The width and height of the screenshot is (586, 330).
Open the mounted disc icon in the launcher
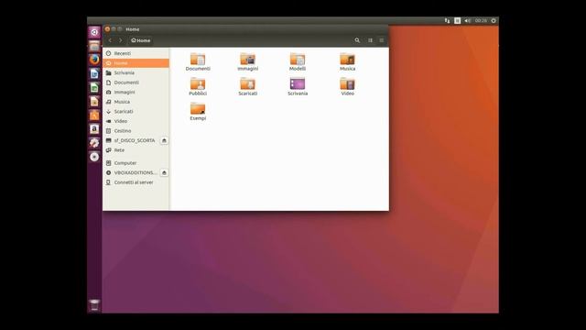click(x=94, y=157)
